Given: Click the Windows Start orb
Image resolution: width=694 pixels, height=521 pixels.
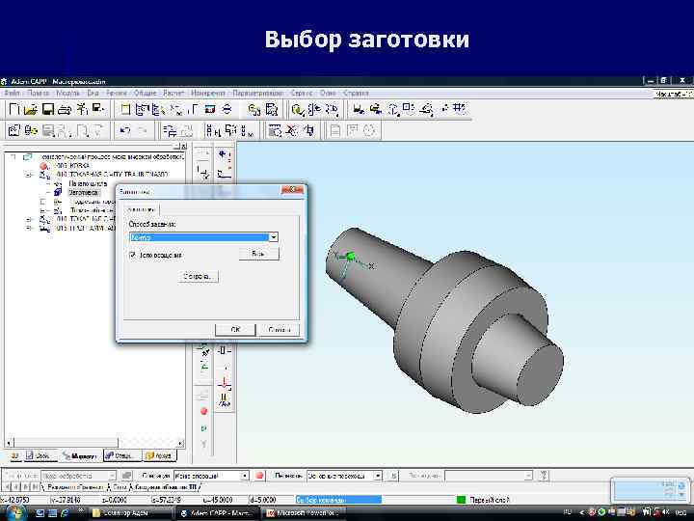Looking at the screenshot, I should tap(14, 513).
